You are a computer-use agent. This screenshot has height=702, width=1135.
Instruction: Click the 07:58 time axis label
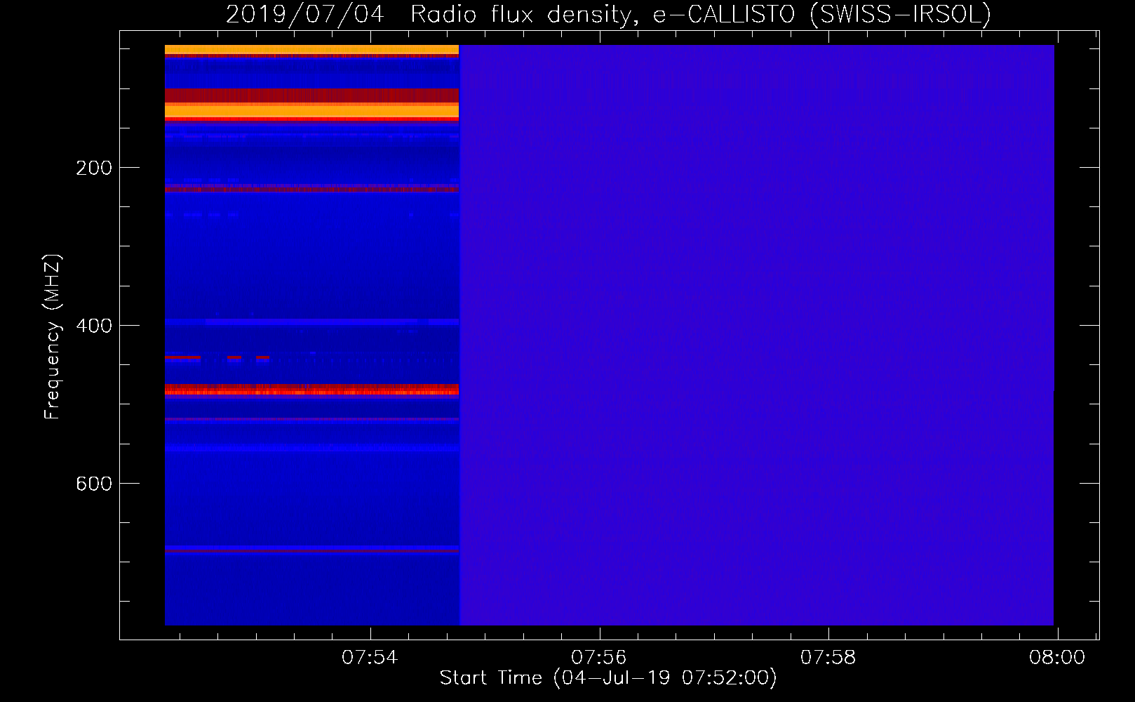(828, 658)
